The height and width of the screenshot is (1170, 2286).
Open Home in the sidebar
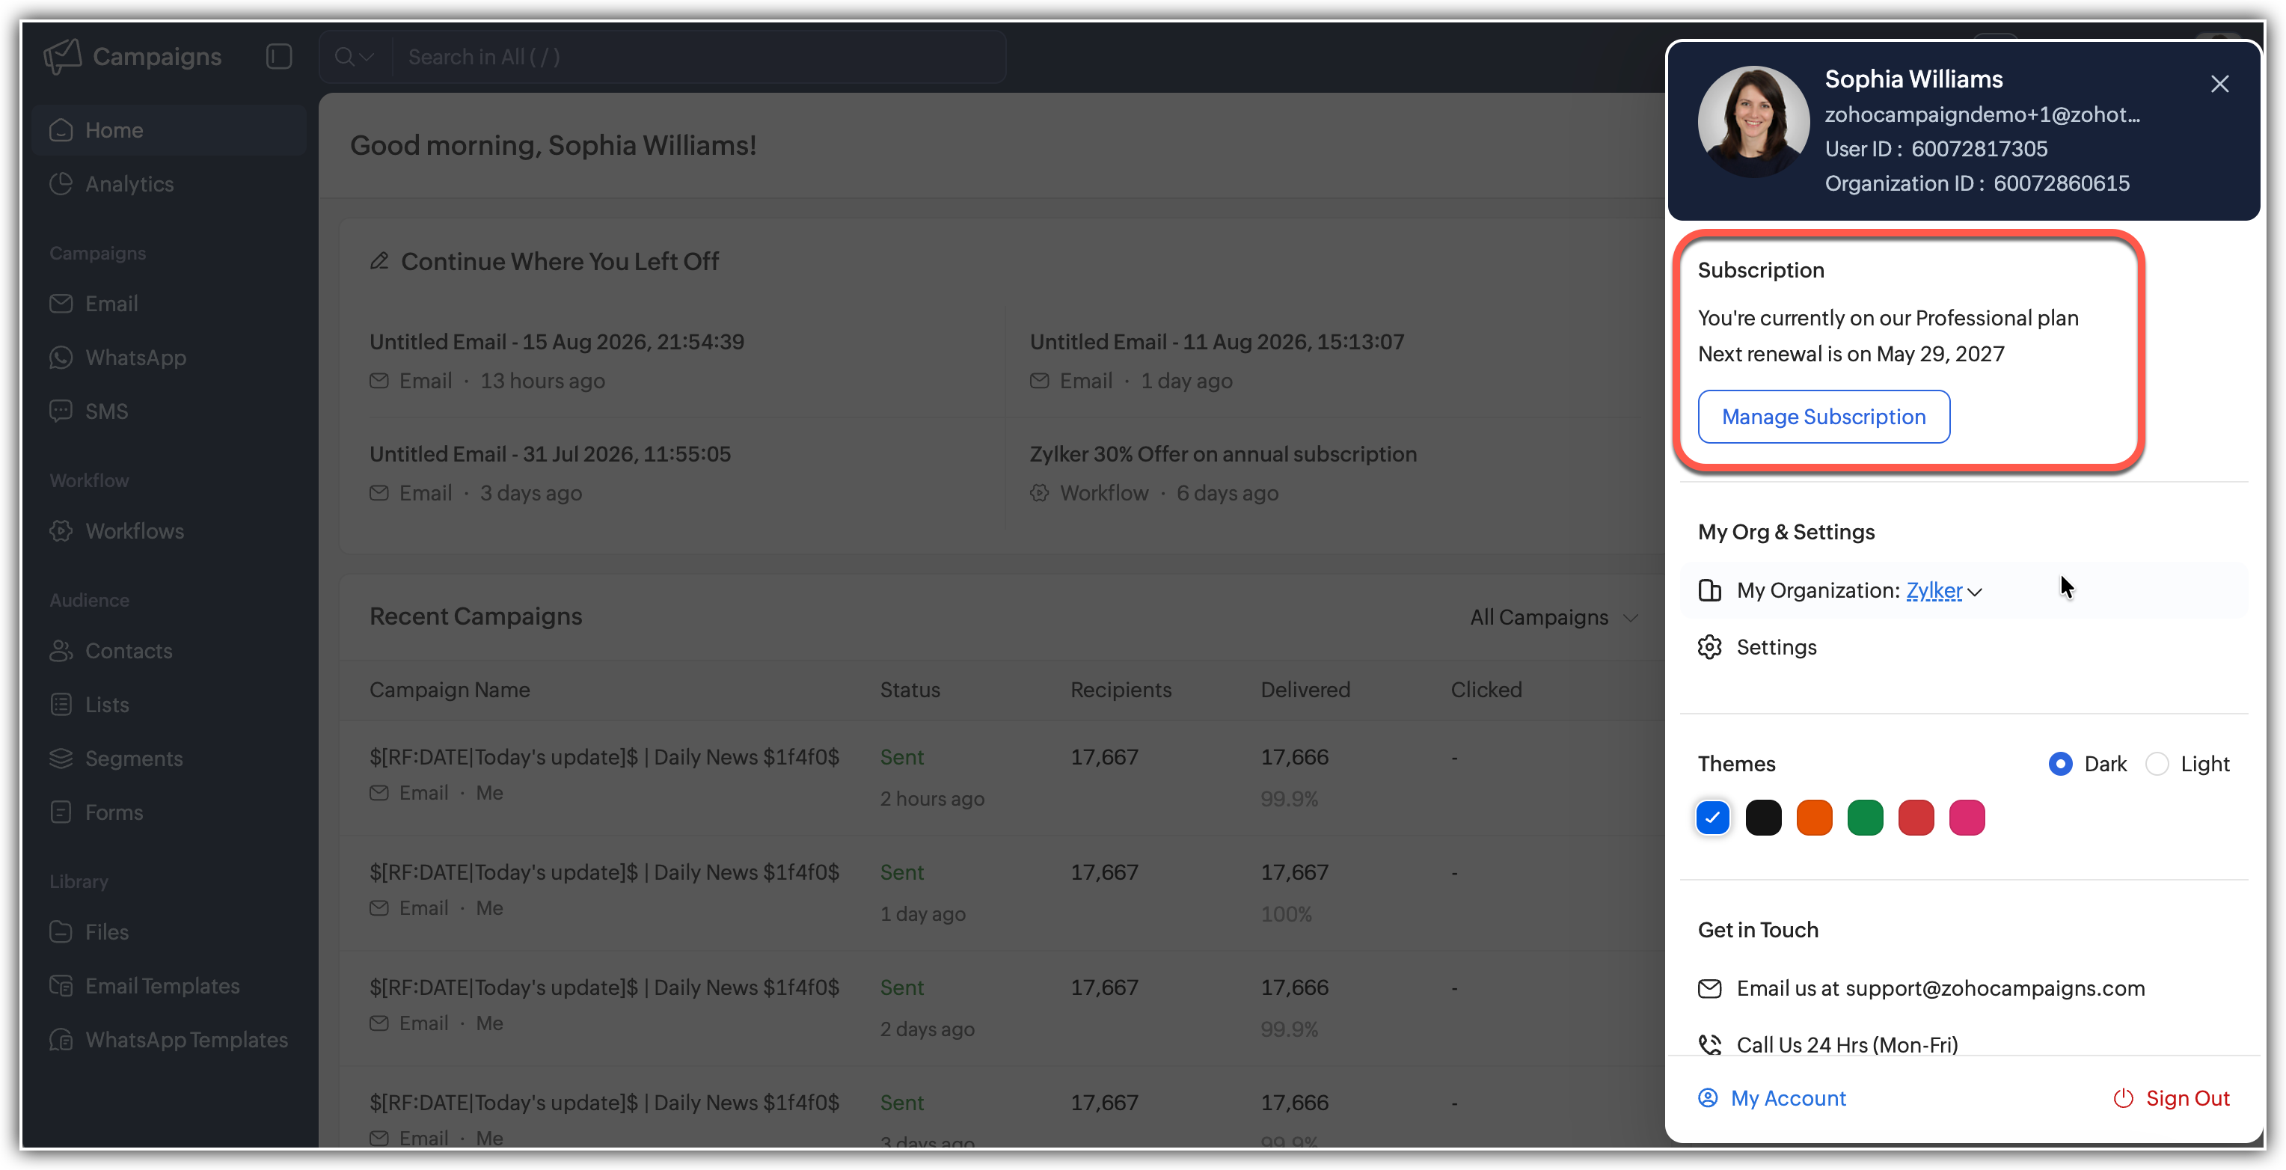(x=168, y=130)
